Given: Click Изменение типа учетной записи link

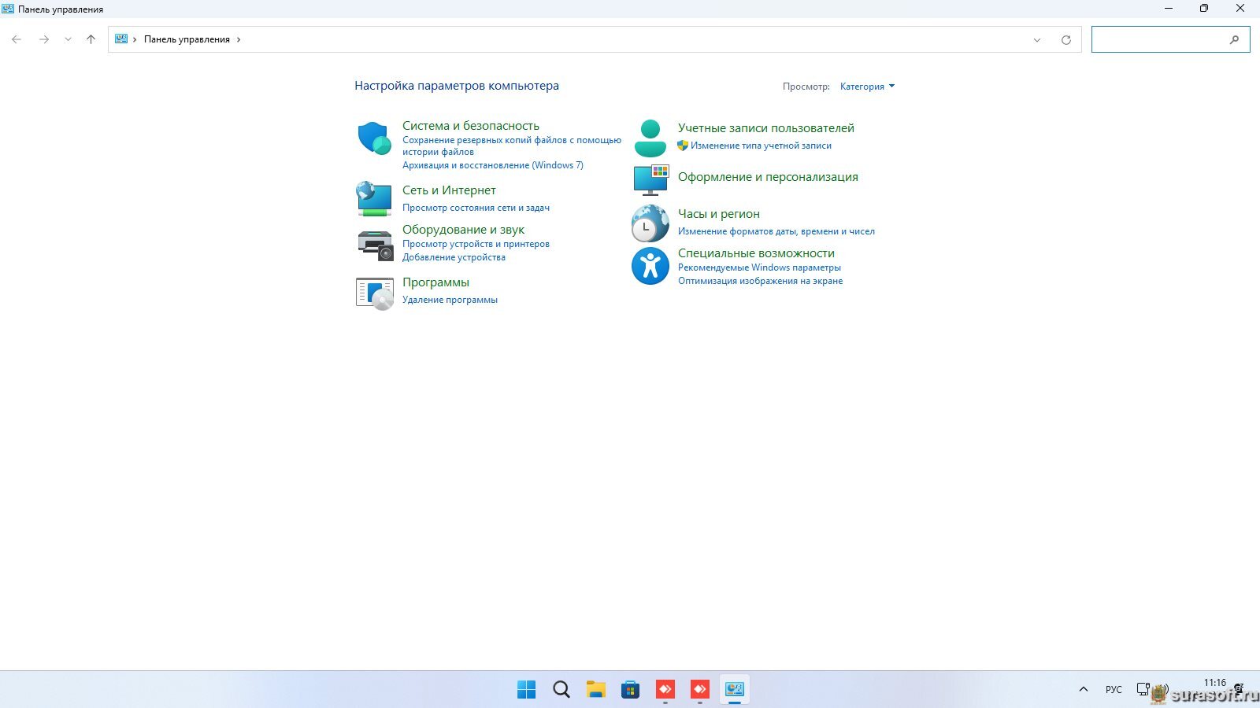Looking at the screenshot, I should (761, 146).
